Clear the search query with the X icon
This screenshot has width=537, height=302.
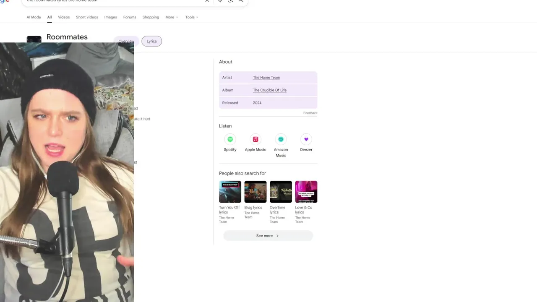[207, 1]
